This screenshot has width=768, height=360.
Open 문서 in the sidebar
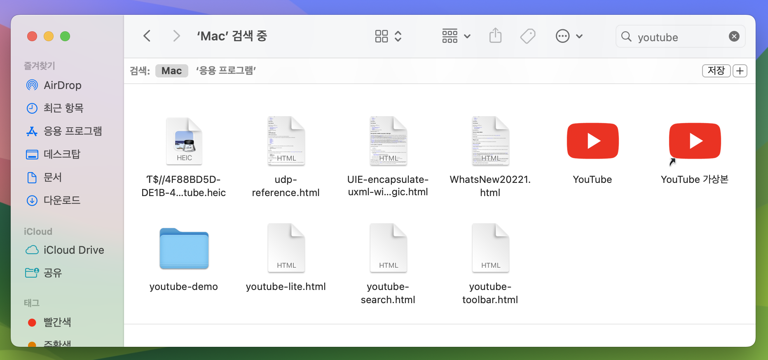(x=44, y=178)
